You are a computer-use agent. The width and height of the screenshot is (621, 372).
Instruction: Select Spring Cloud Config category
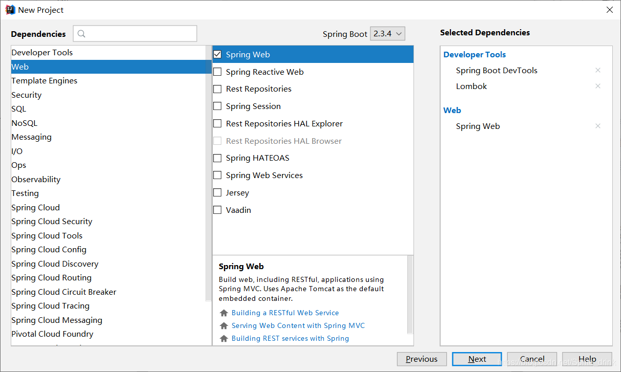(108, 250)
